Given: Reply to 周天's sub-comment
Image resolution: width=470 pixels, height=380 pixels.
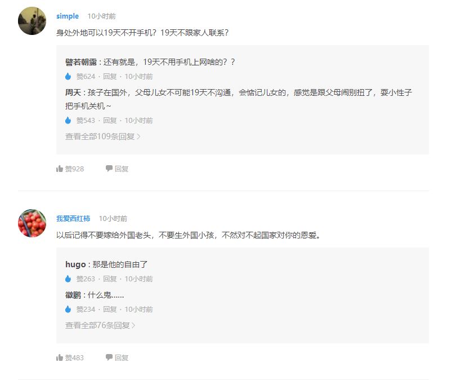Looking at the screenshot, I should click(x=110, y=120).
